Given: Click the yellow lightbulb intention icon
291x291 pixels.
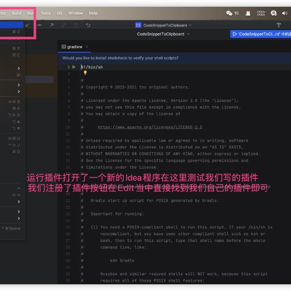Looking at the screenshot, I should point(85,73).
